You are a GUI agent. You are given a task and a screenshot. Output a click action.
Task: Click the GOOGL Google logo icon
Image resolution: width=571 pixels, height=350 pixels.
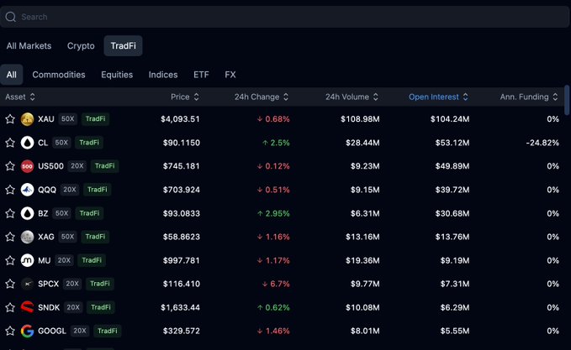pos(27,331)
